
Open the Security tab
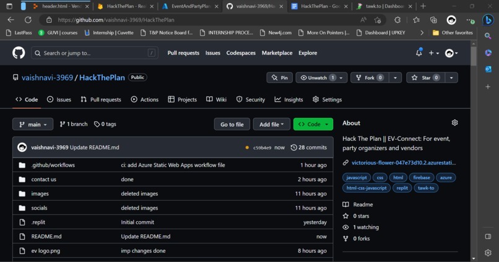click(251, 99)
